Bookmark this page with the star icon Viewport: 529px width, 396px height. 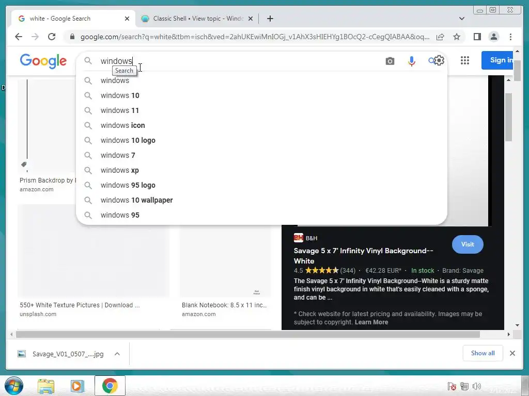[x=457, y=37]
